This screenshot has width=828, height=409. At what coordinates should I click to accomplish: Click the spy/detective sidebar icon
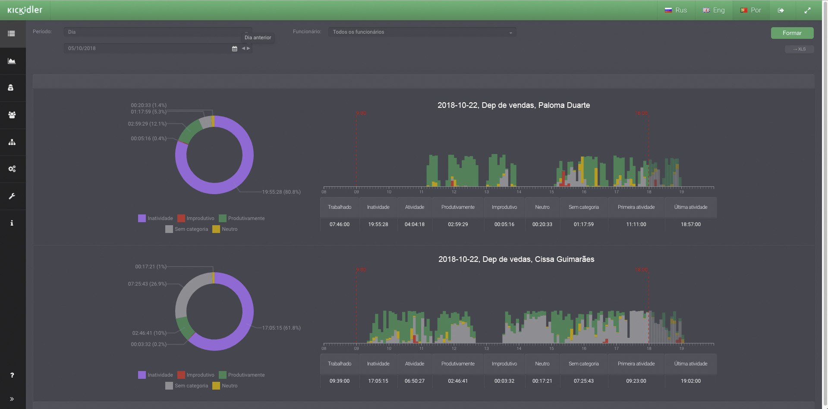click(x=11, y=88)
